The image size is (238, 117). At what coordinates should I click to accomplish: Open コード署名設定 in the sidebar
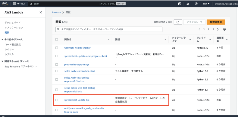click(x=13, y=45)
